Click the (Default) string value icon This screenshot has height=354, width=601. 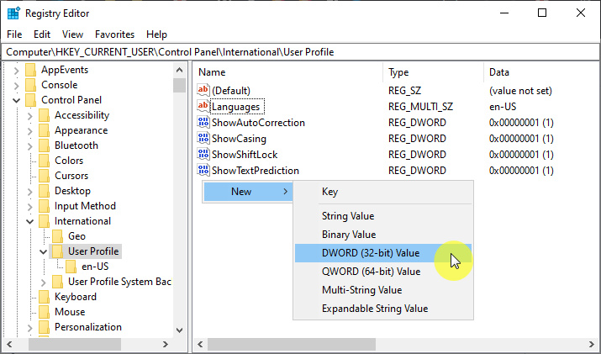[x=203, y=90]
